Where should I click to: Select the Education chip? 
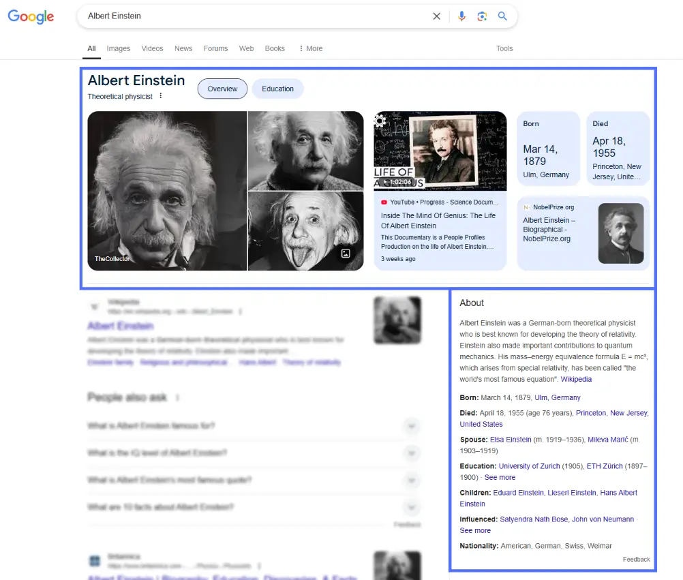[x=278, y=89]
